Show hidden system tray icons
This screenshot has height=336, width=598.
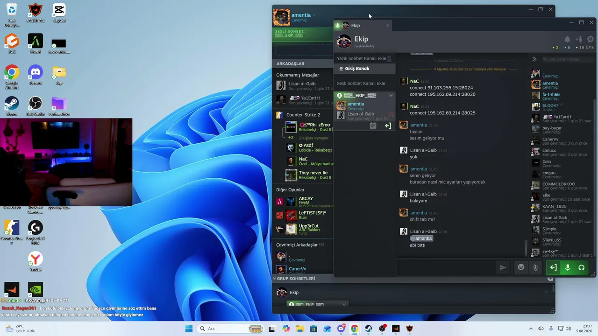pyautogui.click(x=531, y=329)
